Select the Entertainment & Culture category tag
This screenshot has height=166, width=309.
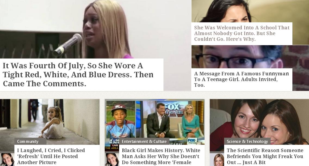(144, 141)
